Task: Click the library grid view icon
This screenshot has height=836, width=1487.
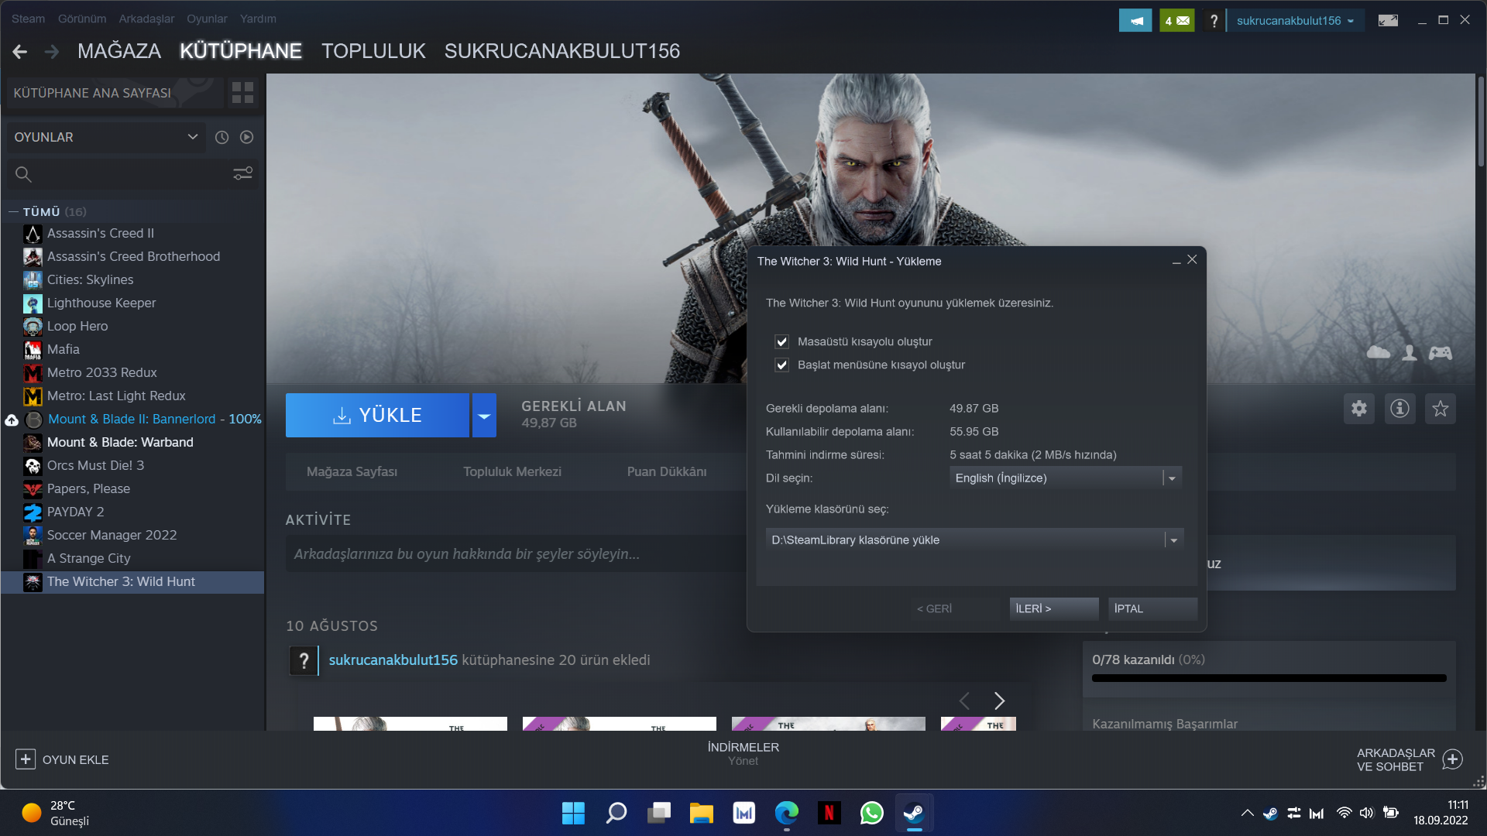Action: (242, 93)
